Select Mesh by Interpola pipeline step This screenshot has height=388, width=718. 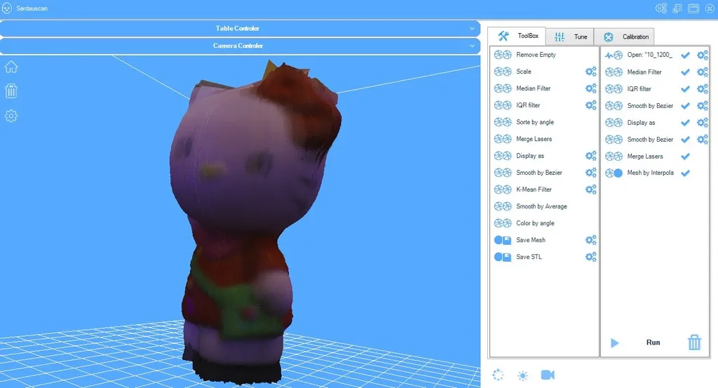(x=650, y=173)
